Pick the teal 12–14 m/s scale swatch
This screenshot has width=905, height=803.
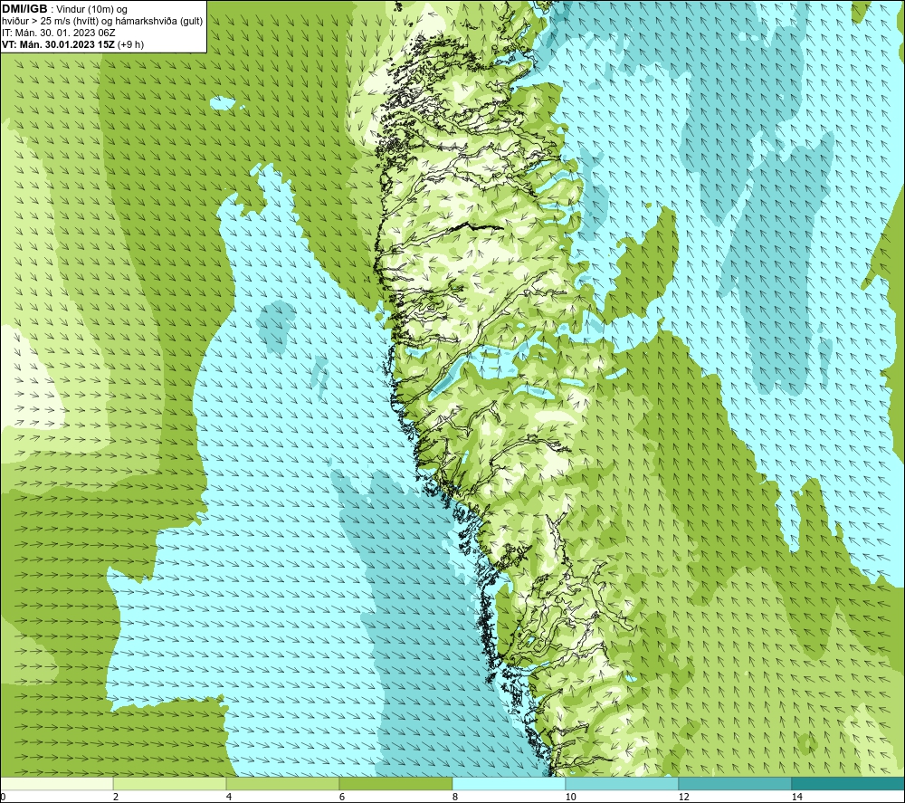(735, 783)
